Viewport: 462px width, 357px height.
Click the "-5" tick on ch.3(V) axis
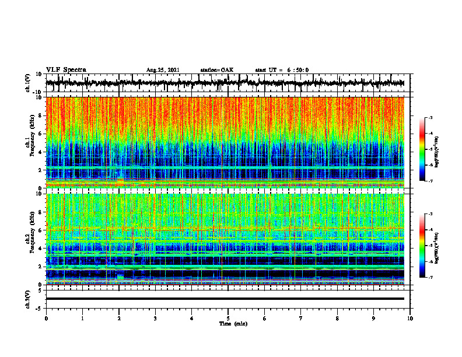39,309
